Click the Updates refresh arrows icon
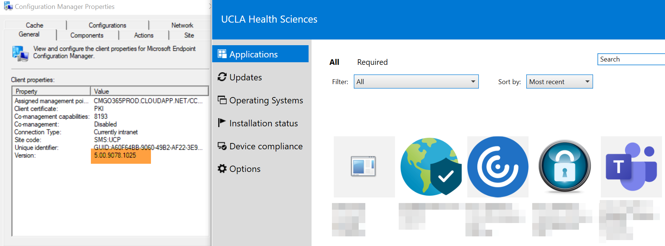 222,77
